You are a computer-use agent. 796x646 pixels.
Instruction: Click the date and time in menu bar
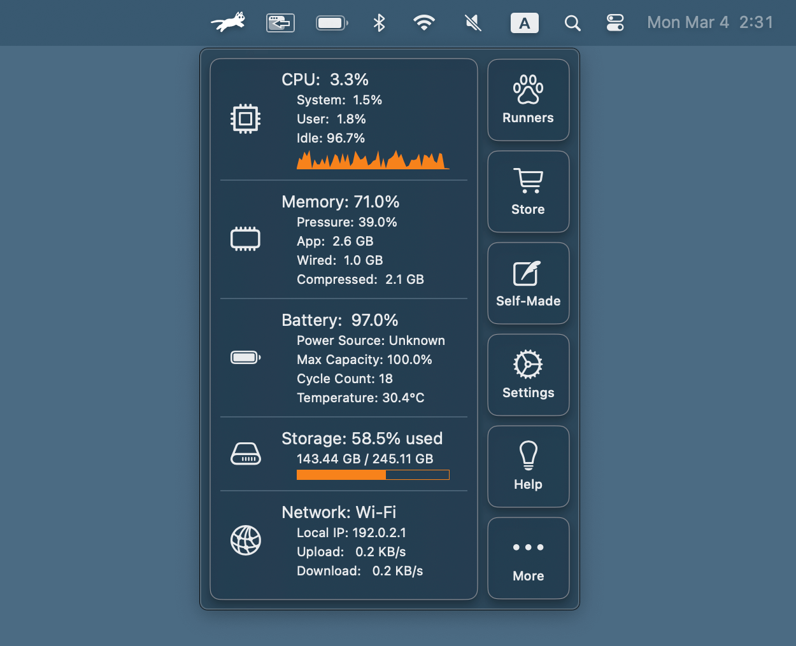click(710, 23)
